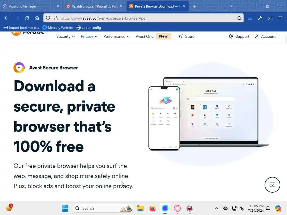
Task: Open the Account link
Action: [265, 36]
